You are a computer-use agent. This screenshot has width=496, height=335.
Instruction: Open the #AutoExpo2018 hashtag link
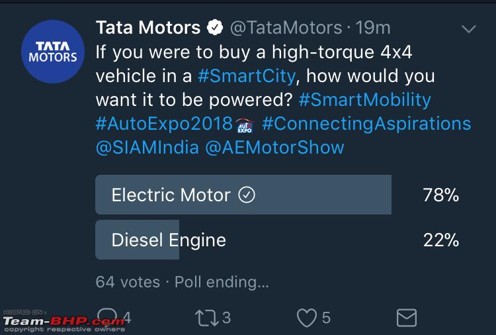(x=164, y=124)
